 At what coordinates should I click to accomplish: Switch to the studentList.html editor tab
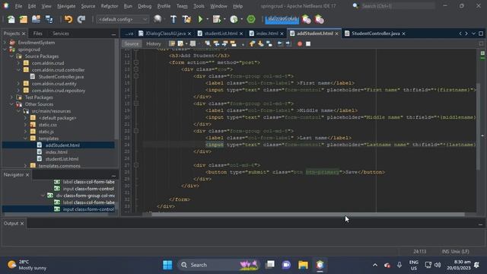(221, 33)
